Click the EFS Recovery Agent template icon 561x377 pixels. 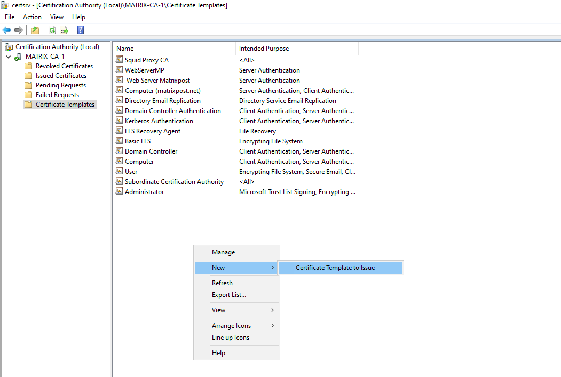pyautogui.click(x=119, y=131)
